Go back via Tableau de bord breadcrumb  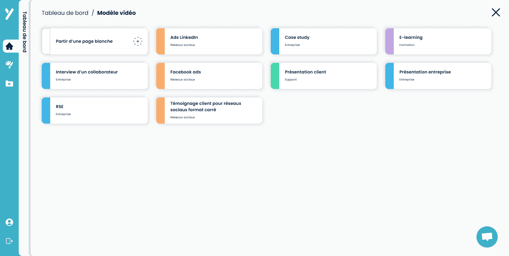click(65, 13)
